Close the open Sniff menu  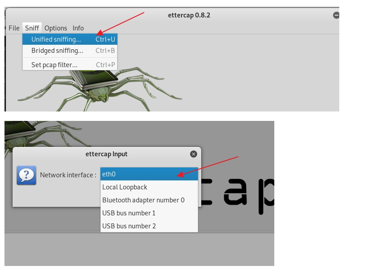tap(32, 28)
